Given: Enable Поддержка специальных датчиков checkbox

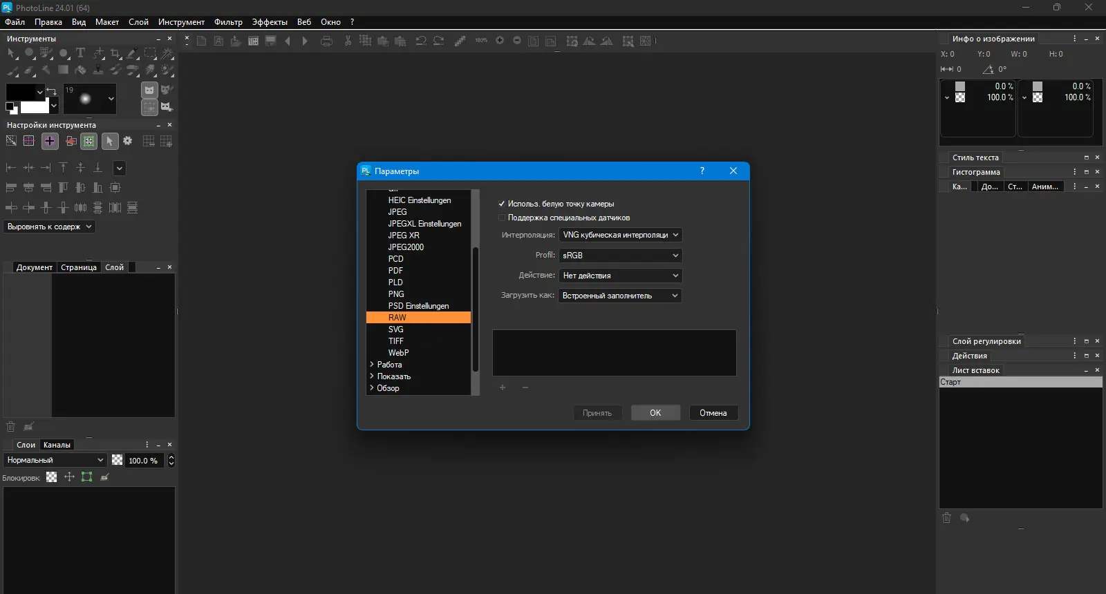Looking at the screenshot, I should (x=502, y=218).
